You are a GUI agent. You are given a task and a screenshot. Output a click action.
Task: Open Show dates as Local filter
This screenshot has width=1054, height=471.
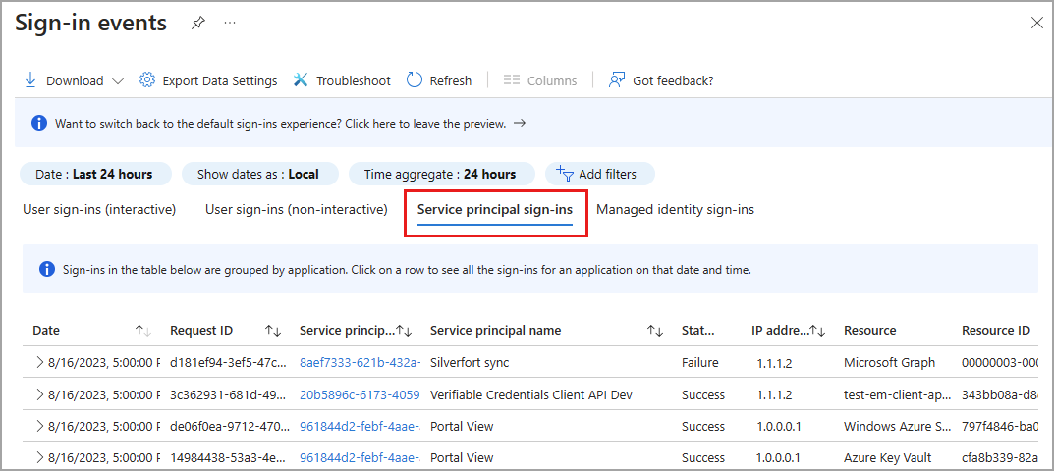click(x=258, y=174)
